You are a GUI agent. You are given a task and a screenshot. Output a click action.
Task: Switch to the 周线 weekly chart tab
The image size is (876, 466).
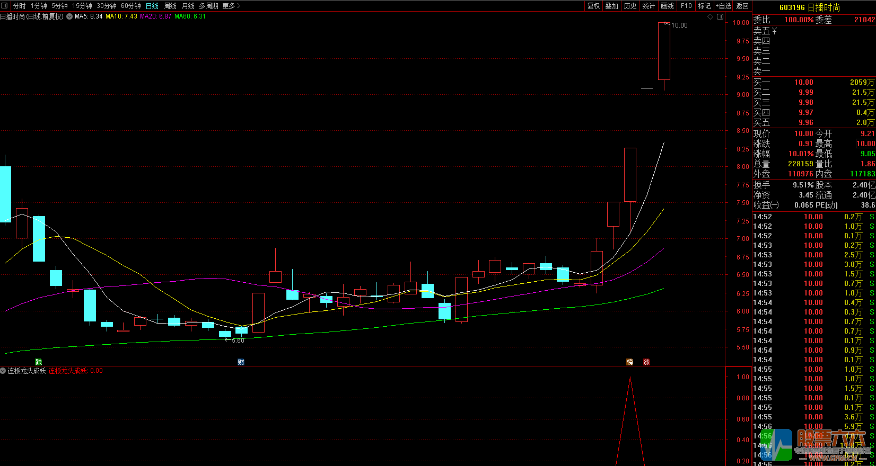click(170, 6)
